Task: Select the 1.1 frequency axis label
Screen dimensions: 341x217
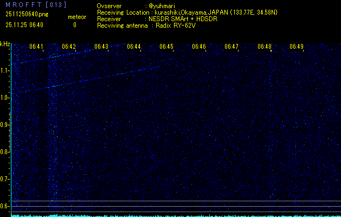Action: coord(5,71)
